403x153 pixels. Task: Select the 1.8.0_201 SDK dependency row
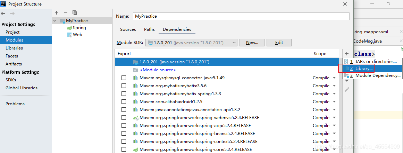tap(227, 62)
